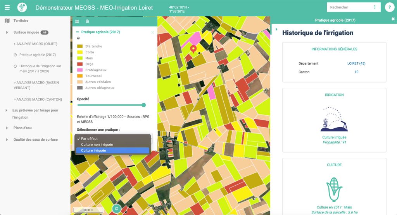The image size is (397, 215).
Task: Click the red location marker on map
Action: (x=193, y=49)
